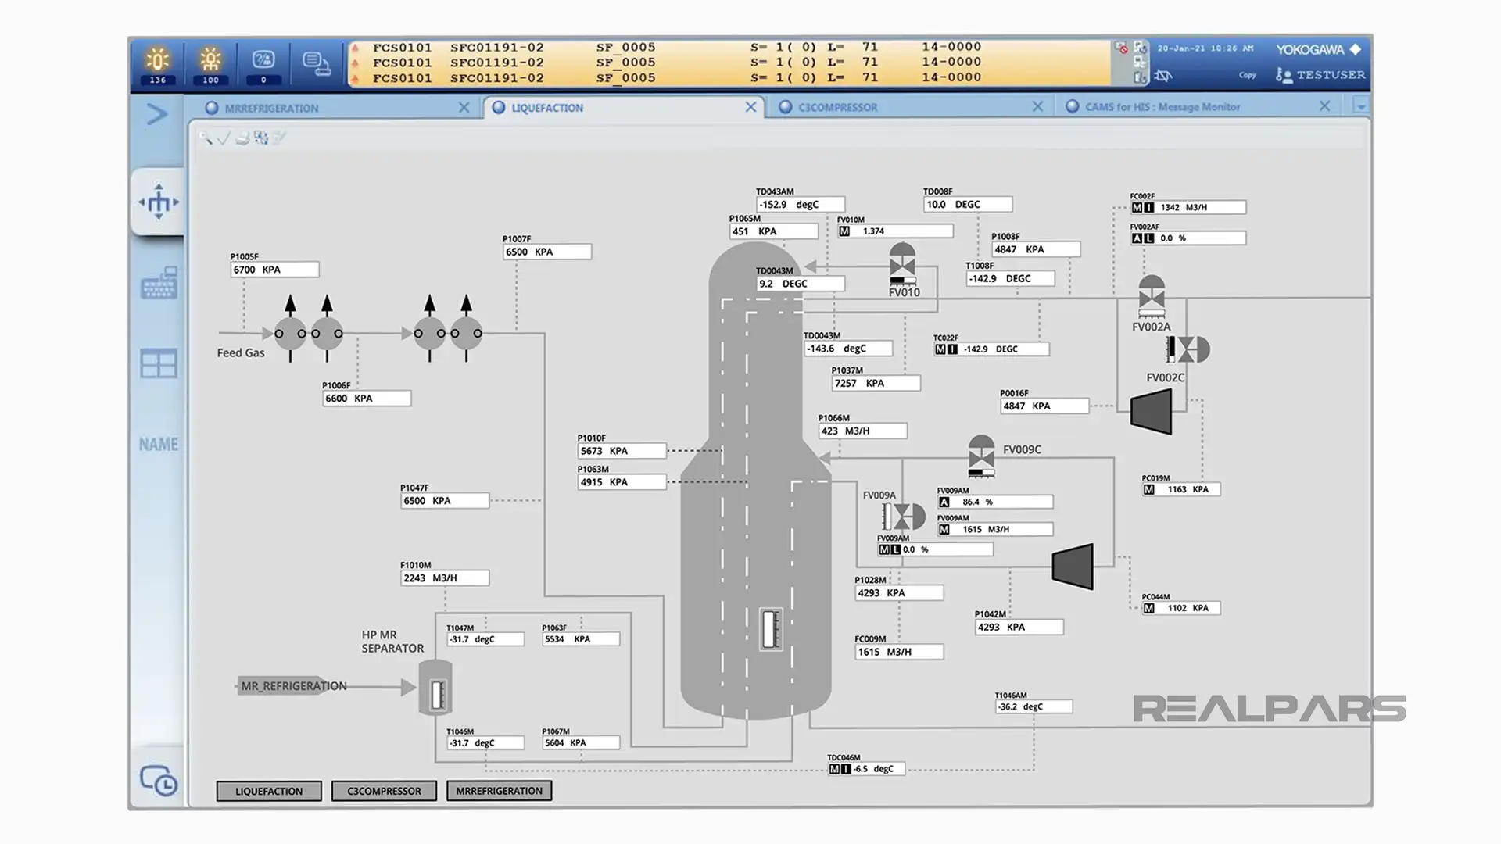Click the window history clock icon at sidebar bottom
The height and width of the screenshot is (844, 1501).
pyautogui.click(x=158, y=780)
